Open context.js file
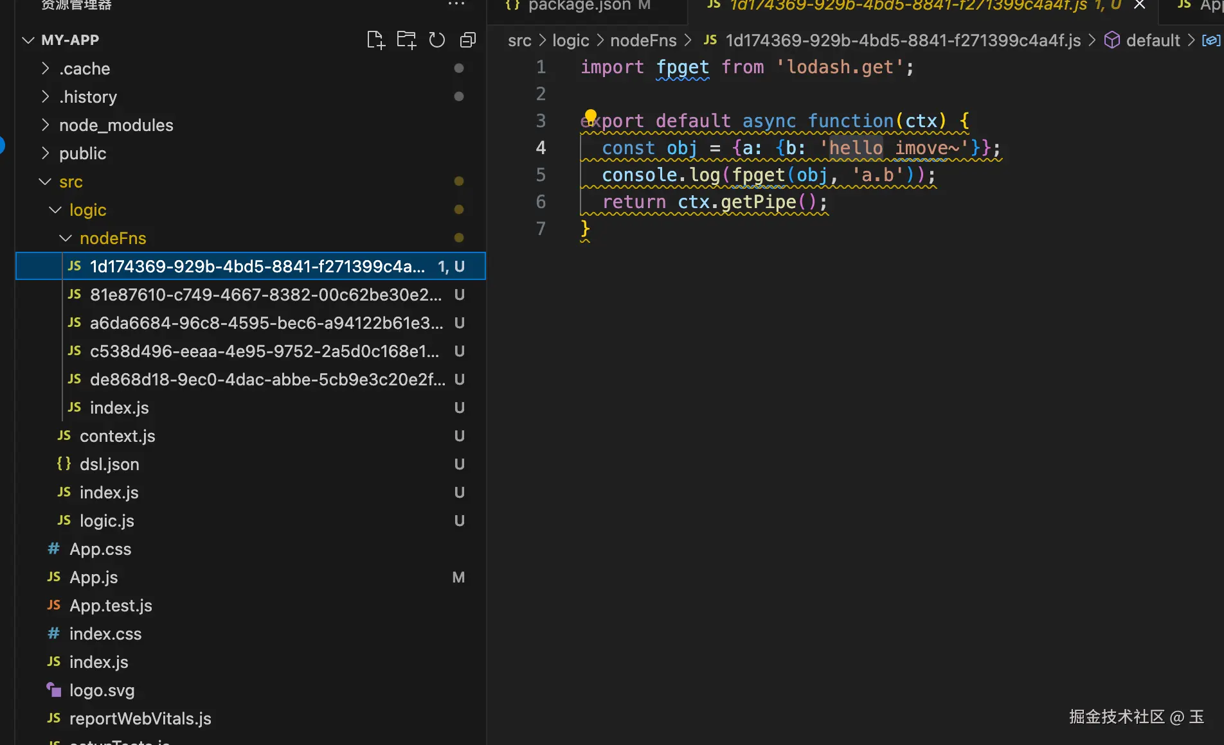Screen dimensions: 1224x745 251,436
